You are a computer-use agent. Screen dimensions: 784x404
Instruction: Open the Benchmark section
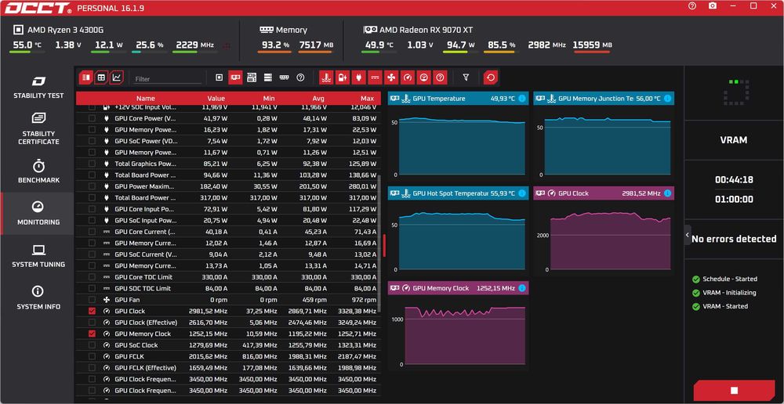coord(38,171)
